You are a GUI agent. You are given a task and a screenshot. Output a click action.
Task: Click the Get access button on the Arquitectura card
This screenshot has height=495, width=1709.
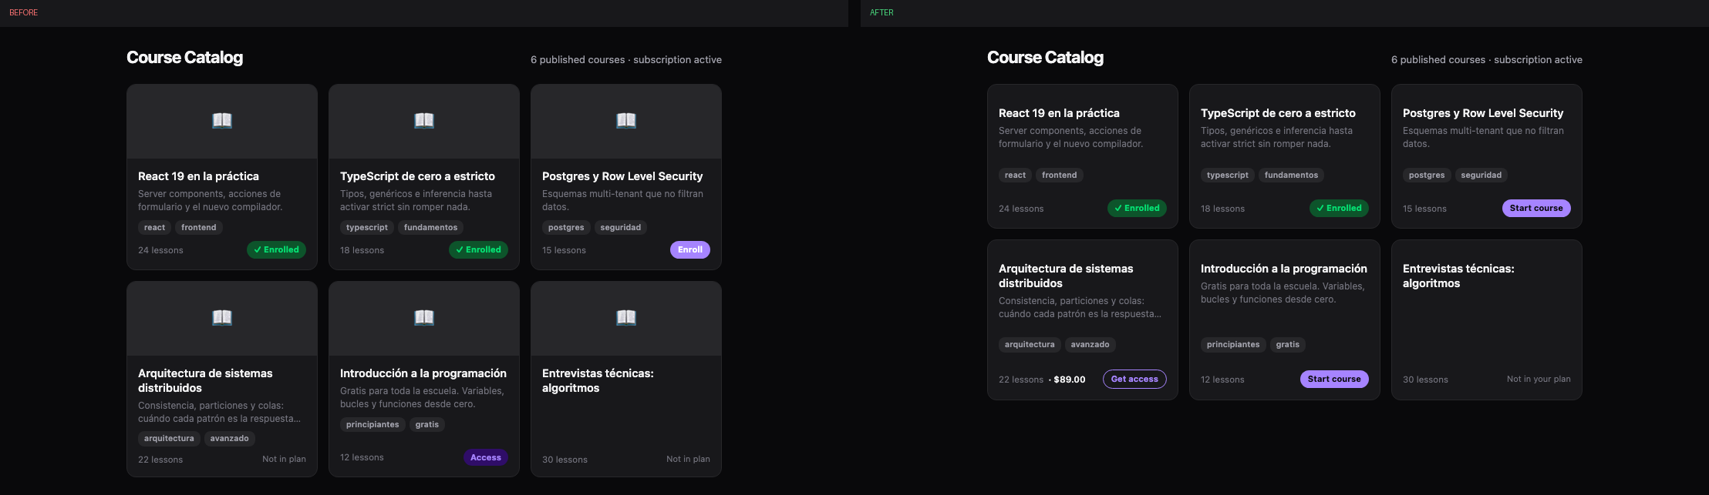click(1134, 379)
